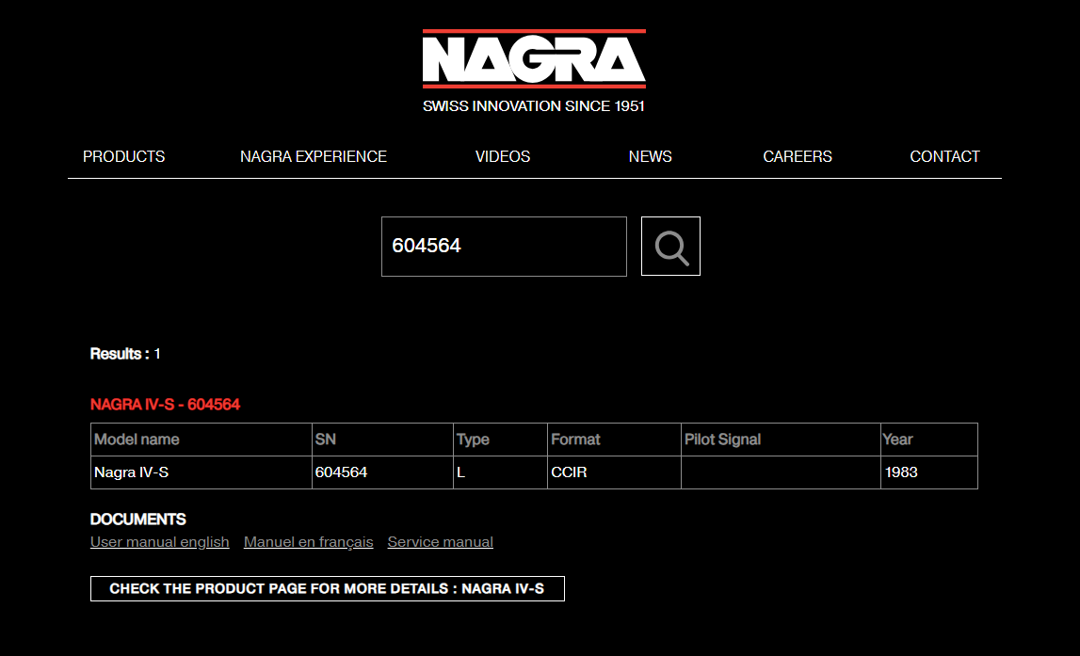Click the Swiss Innovation Since 1951 tagline
Viewport: 1080px width, 656px height.
click(534, 106)
